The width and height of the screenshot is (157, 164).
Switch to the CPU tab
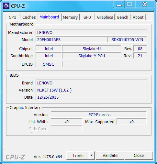13,17
